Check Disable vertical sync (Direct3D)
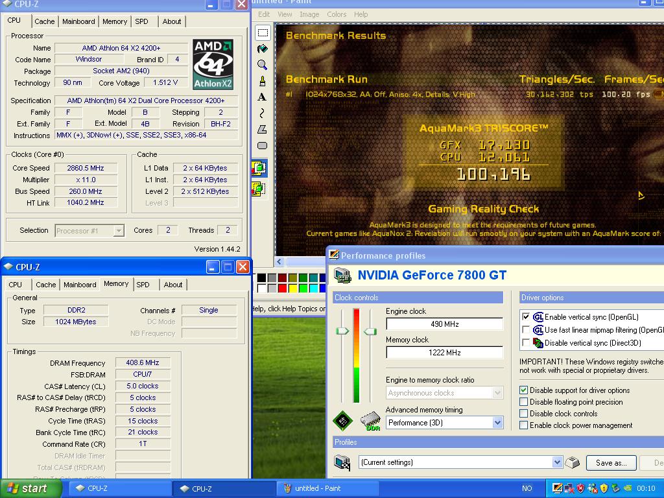Image resolution: width=664 pixels, height=498 pixels. pos(526,343)
